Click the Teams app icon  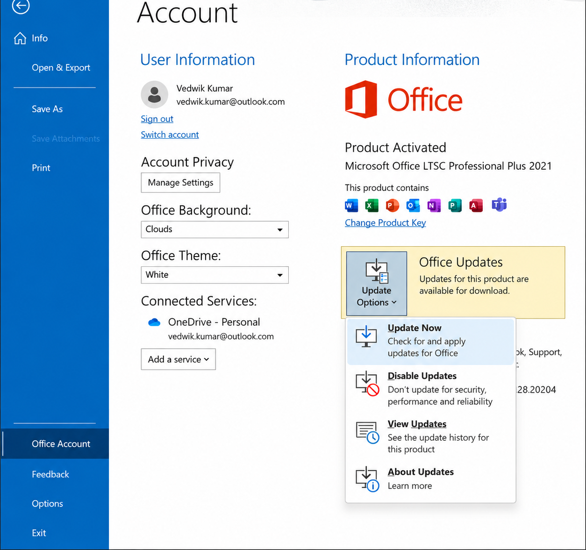click(x=499, y=205)
